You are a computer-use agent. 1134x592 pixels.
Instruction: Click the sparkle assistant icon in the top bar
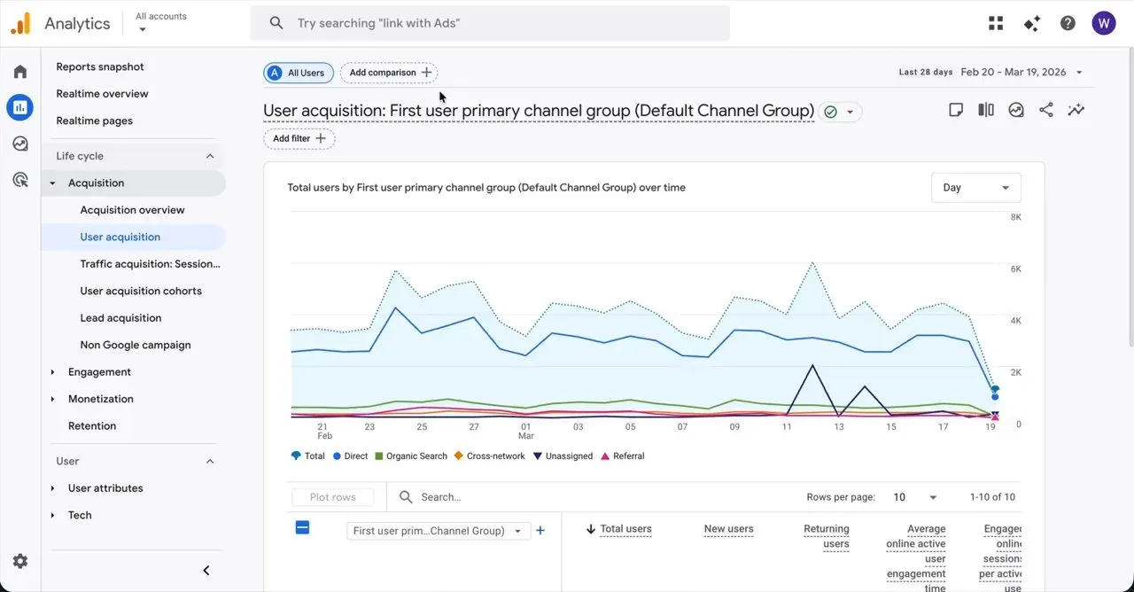point(1031,23)
